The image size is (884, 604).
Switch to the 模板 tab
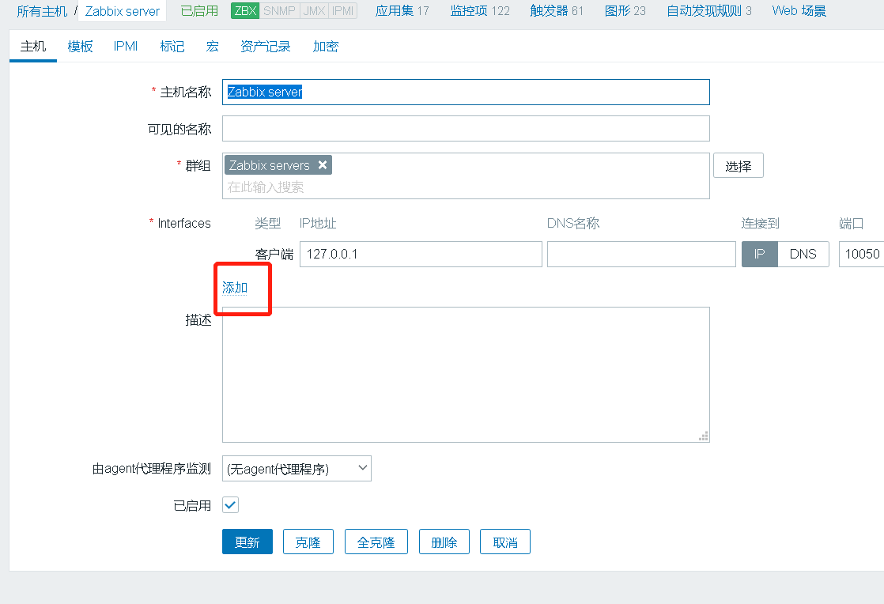(80, 46)
